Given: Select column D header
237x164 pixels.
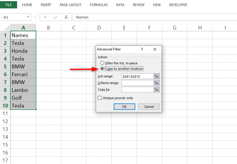Looking at the screenshot, I should pos(99,28).
